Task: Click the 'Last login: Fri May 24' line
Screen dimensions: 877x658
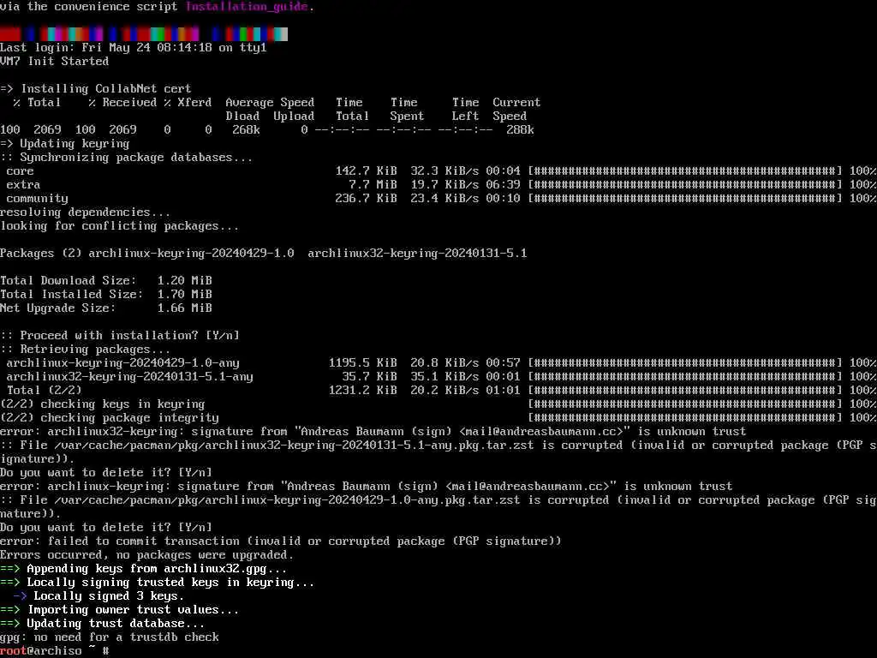Action: (133, 48)
